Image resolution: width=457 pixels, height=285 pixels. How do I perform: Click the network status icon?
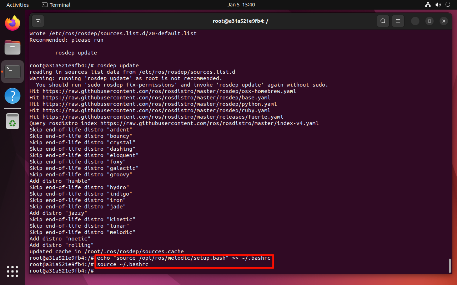[428, 5]
